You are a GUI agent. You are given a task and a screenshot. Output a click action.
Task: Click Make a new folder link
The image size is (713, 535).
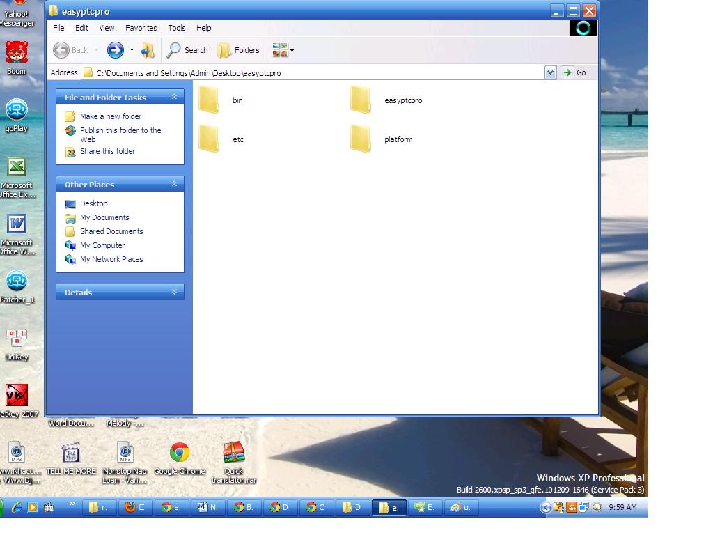pyautogui.click(x=110, y=116)
